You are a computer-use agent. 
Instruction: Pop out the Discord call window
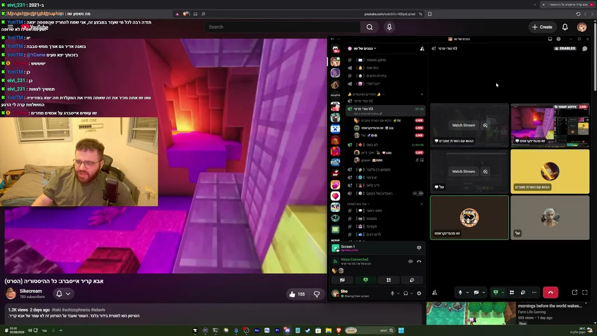pyautogui.click(x=575, y=293)
